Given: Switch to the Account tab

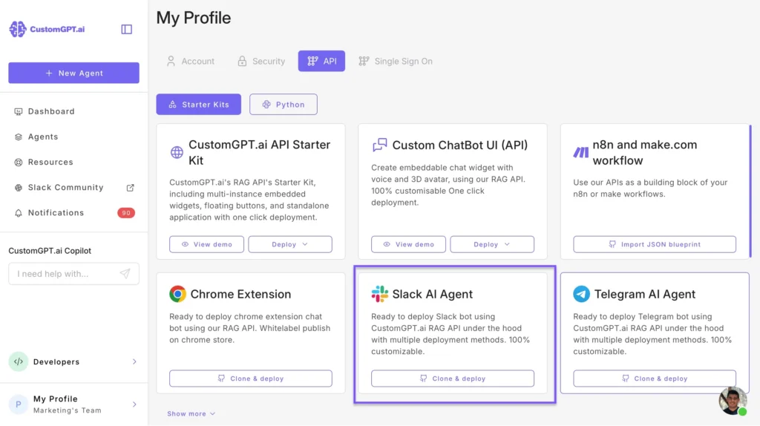Looking at the screenshot, I should tap(191, 61).
